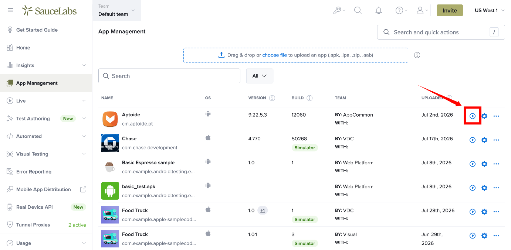Open Real Device API in sidebar
This screenshot has width=511, height=250.
[46, 207]
